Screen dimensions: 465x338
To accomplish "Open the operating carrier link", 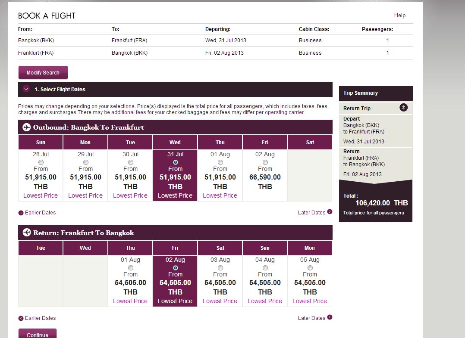I will pos(284,112).
